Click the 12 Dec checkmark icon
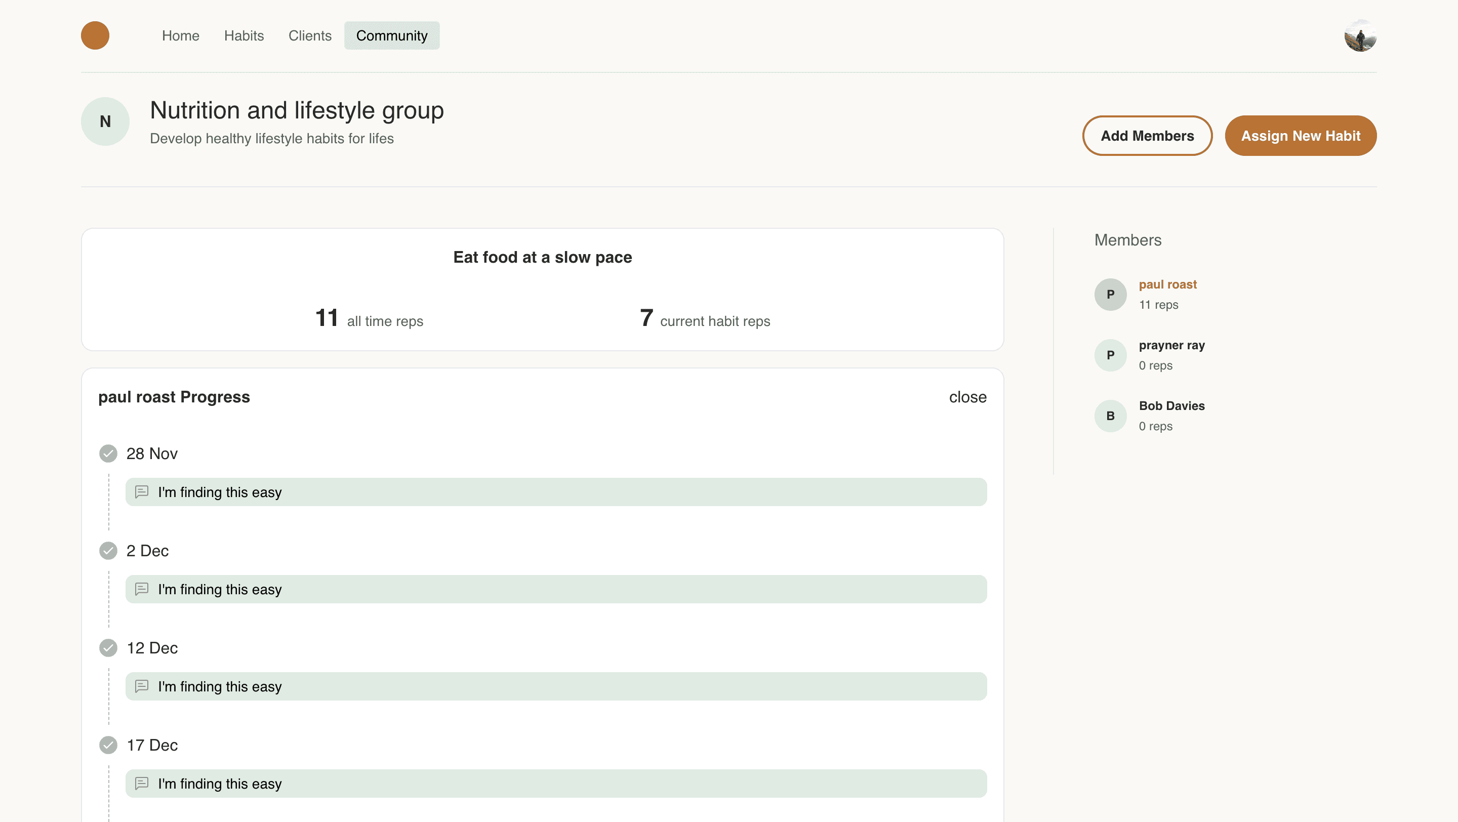The height and width of the screenshot is (822, 1458). (x=108, y=648)
